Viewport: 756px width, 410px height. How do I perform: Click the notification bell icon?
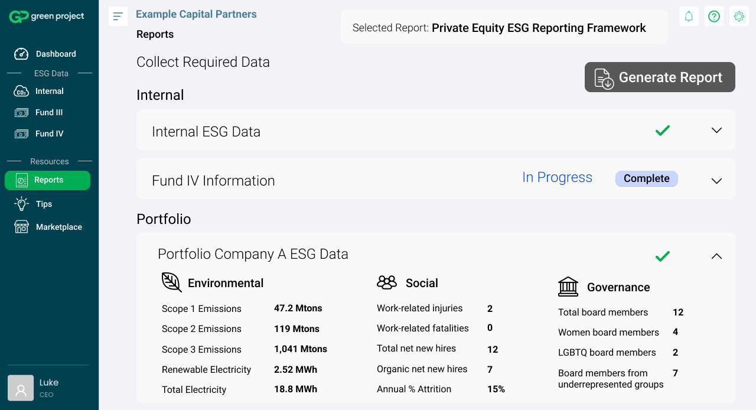[x=689, y=17]
